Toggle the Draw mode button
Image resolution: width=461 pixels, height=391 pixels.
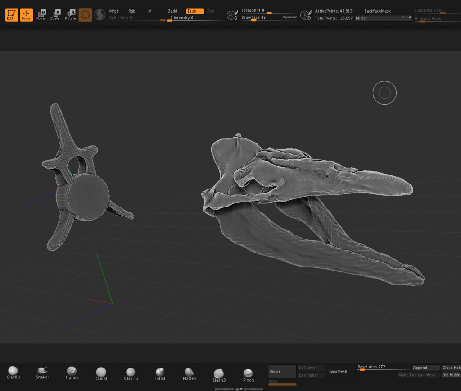26,15
